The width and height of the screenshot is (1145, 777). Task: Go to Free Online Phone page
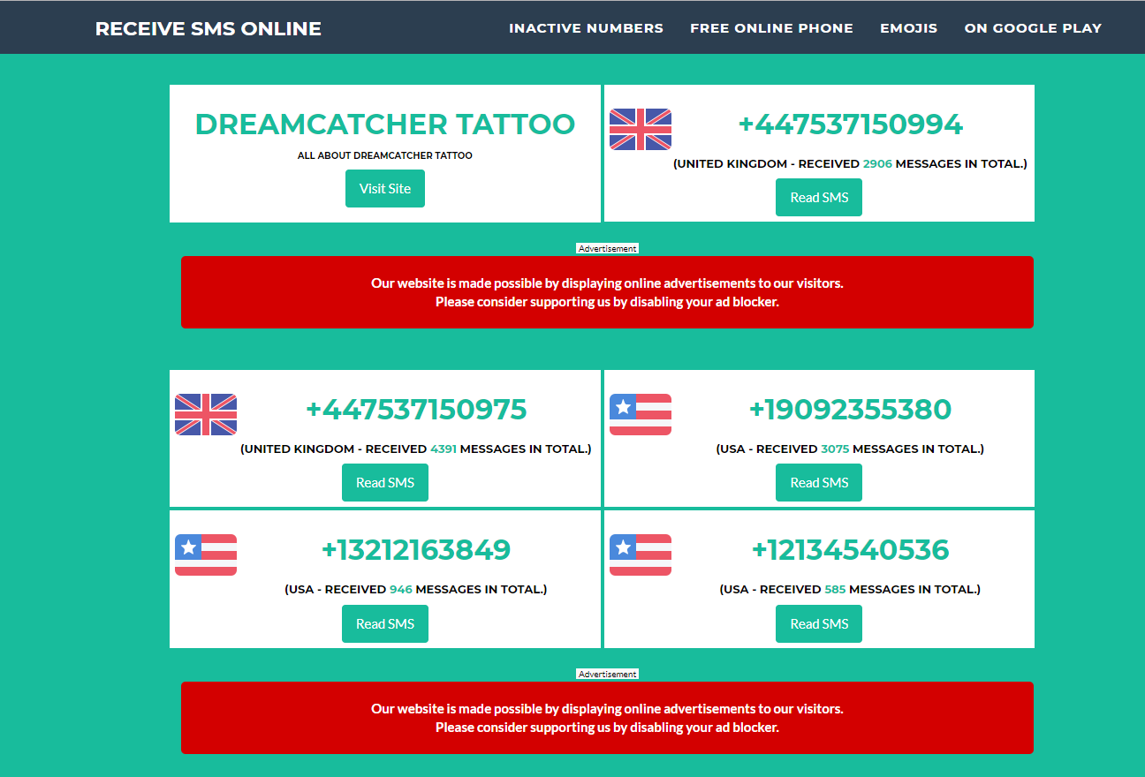point(771,28)
